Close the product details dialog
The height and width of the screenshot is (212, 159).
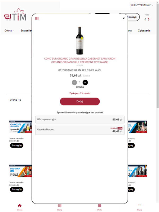[123, 18]
